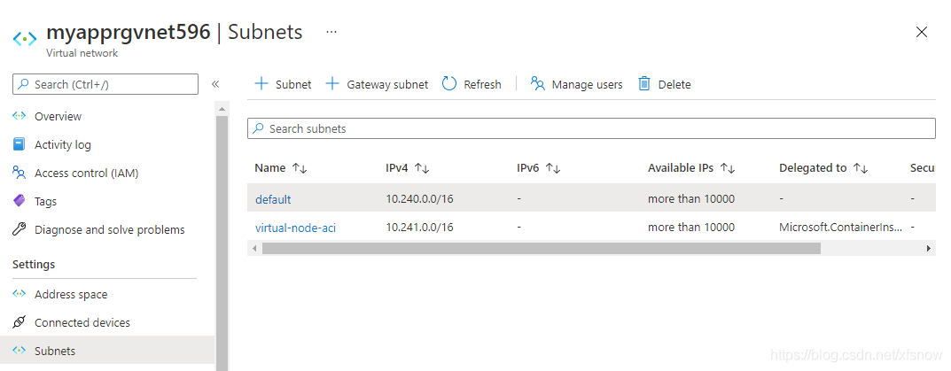Click the Gateway subnet plus icon

tap(332, 83)
